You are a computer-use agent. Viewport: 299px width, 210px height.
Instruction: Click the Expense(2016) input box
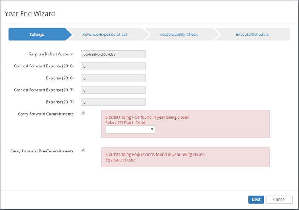pos(113,78)
